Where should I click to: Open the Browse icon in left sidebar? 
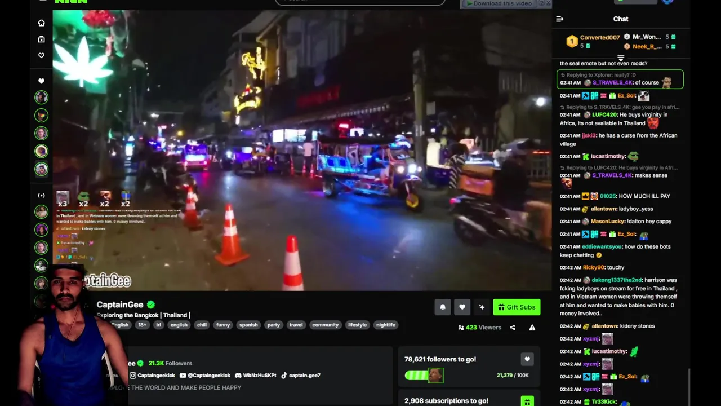click(x=41, y=39)
